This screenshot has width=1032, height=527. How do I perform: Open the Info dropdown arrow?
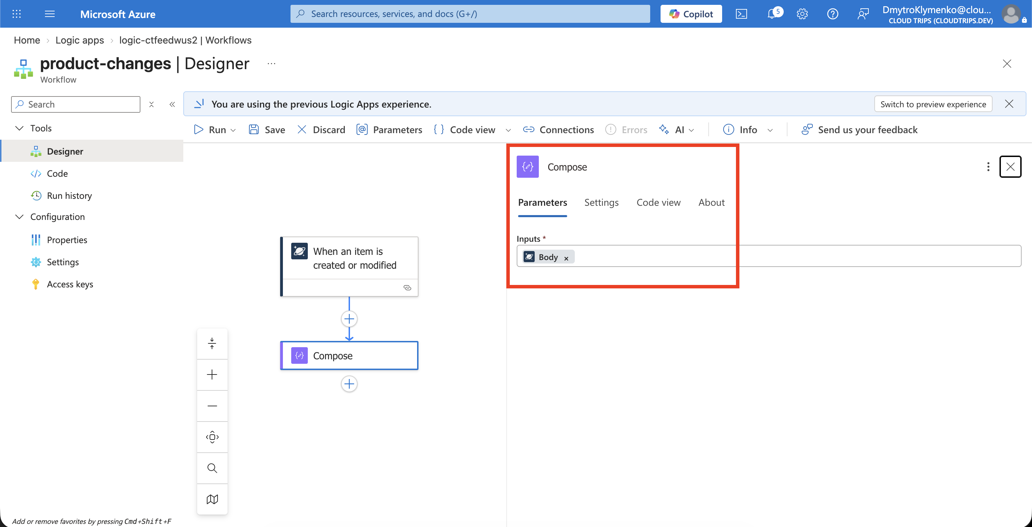[770, 130]
